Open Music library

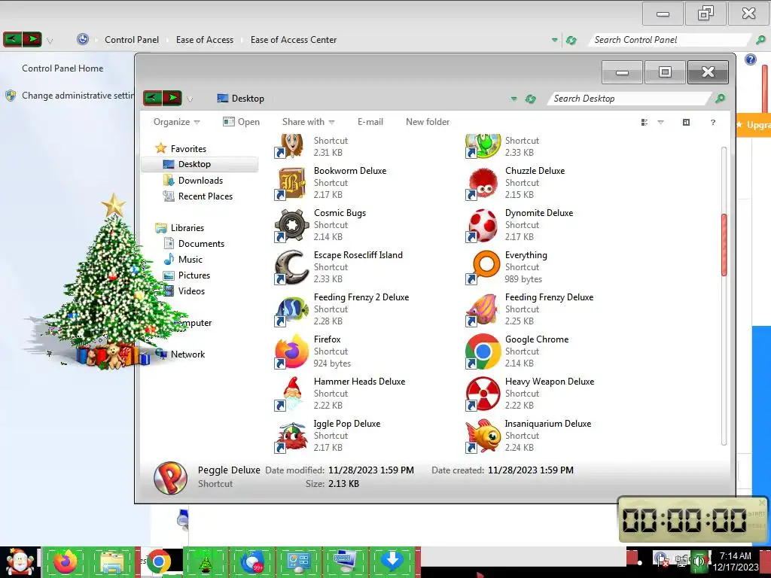(190, 260)
